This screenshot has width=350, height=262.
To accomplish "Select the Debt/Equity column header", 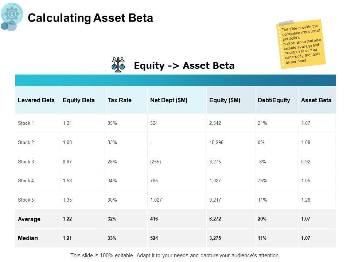I will [x=274, y=100].
